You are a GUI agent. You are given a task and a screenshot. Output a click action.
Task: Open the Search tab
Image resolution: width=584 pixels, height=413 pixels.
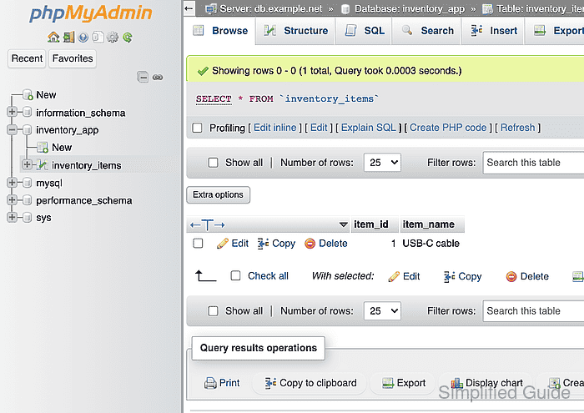427,31
